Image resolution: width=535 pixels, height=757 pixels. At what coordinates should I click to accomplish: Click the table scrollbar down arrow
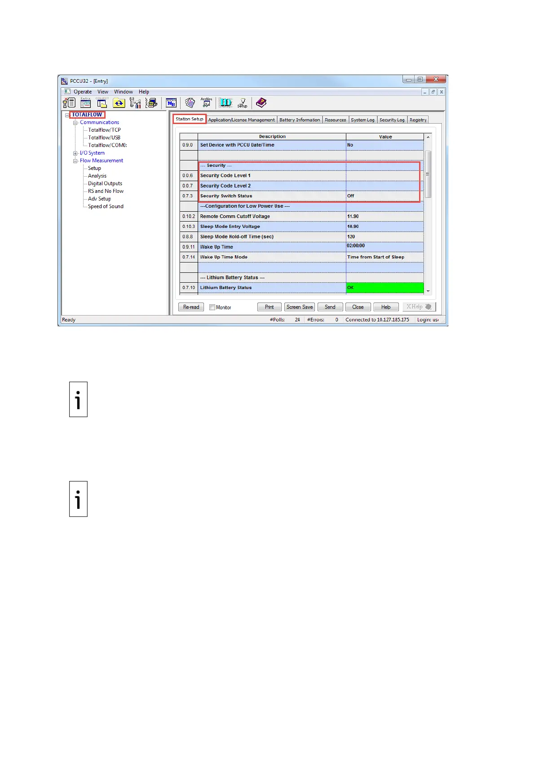[428, 291]
